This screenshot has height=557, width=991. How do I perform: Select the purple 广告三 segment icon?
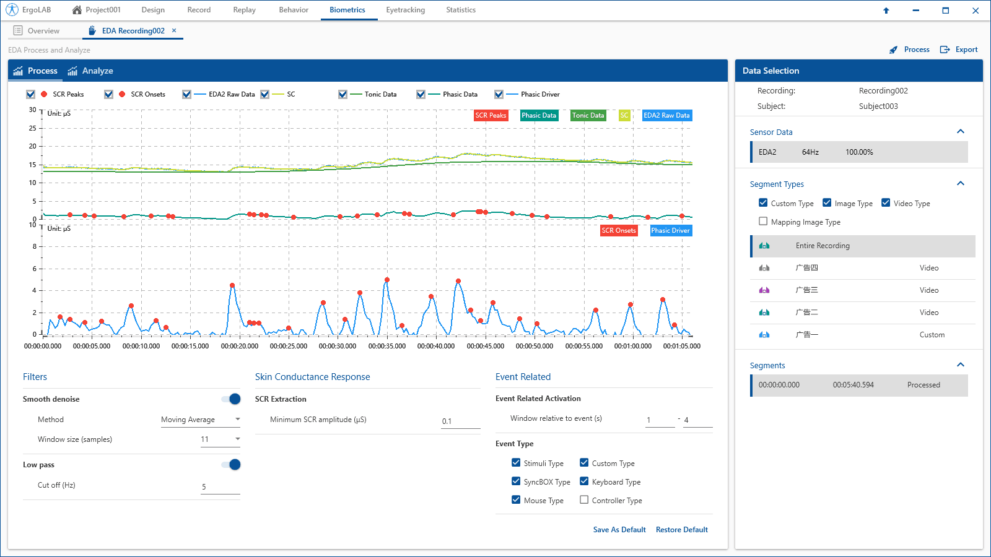pyautogui.click(x=764, y=290)
